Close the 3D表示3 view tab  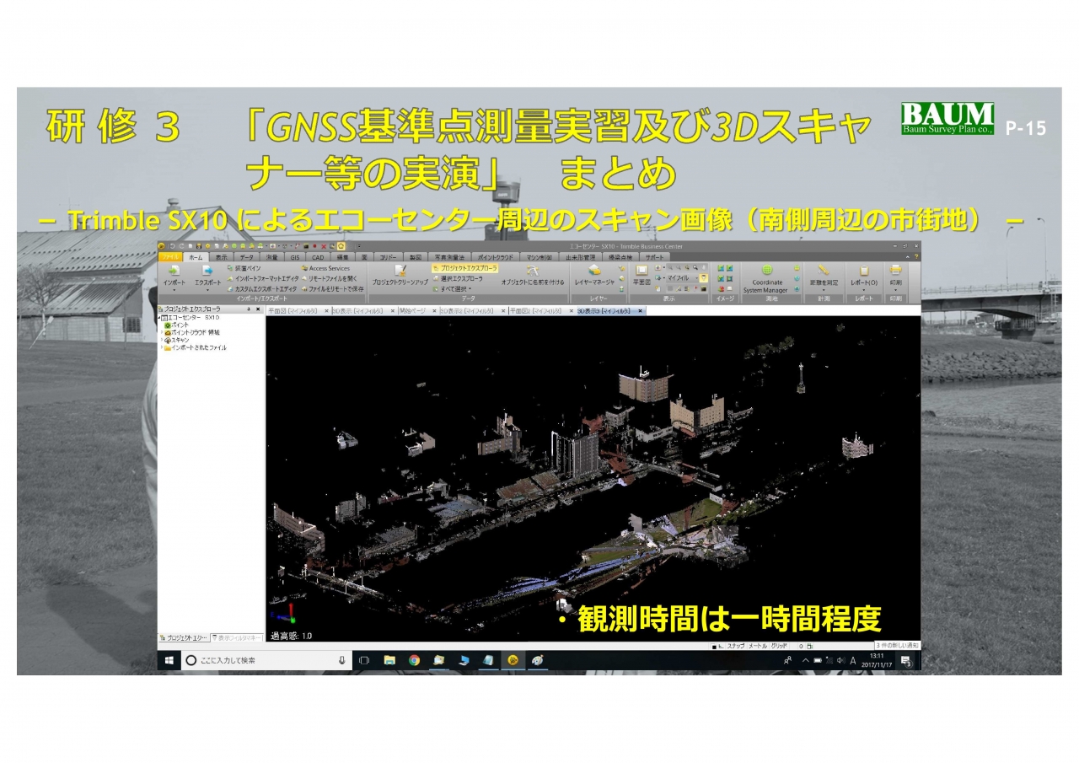(640, 311)
